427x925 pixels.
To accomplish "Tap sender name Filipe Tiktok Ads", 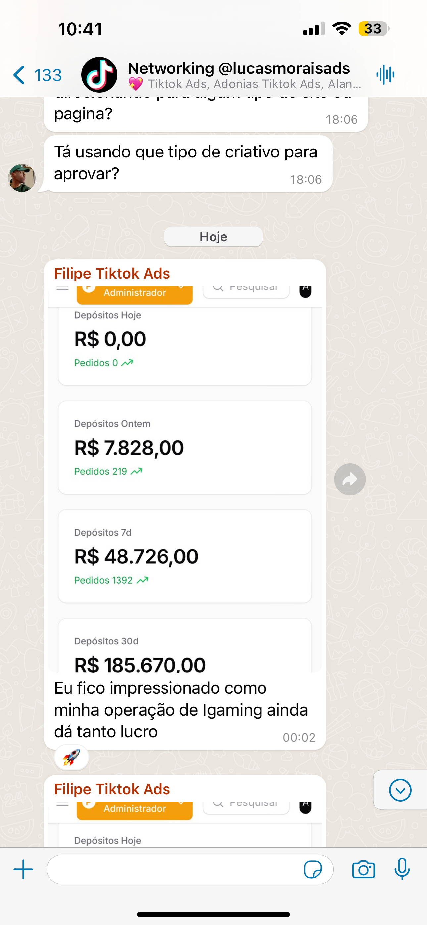I will click(x=112, y=274).
